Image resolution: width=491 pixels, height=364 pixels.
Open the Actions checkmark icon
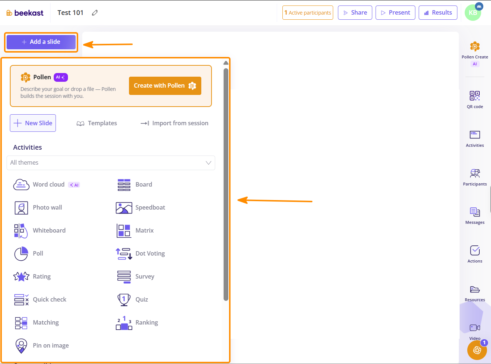click(x=475, y=250)
